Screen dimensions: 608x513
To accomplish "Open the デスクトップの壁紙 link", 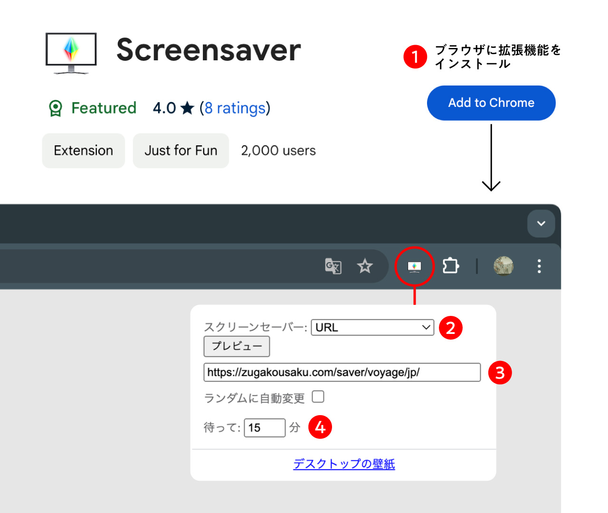I will 344,464.
